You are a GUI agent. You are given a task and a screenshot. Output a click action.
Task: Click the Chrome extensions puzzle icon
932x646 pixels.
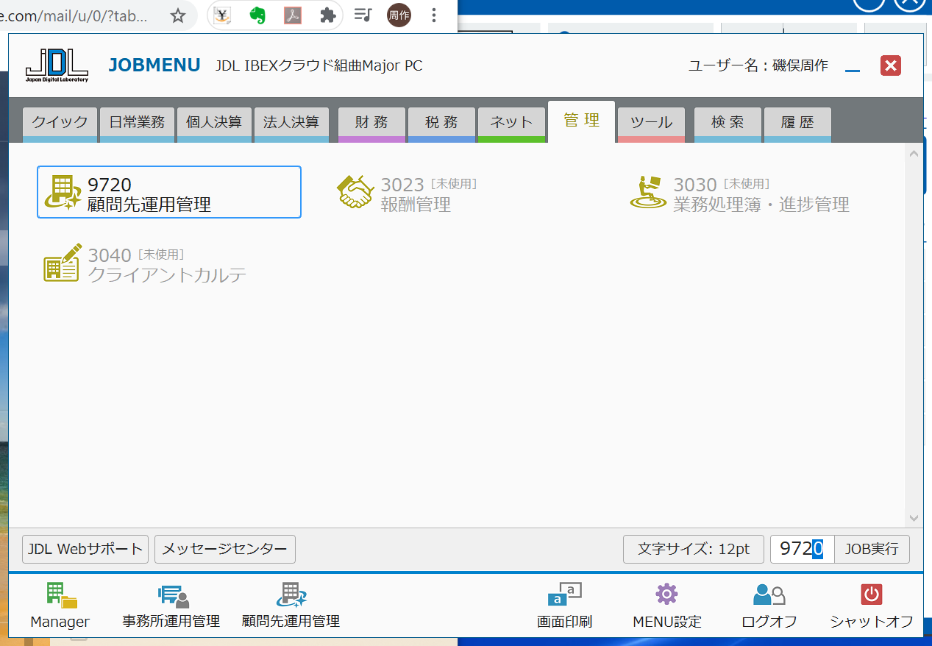(328, 15)
